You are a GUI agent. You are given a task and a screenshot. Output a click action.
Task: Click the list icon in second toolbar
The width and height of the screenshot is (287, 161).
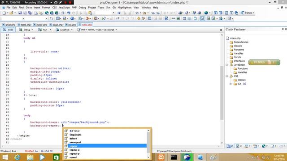[189, 18]
